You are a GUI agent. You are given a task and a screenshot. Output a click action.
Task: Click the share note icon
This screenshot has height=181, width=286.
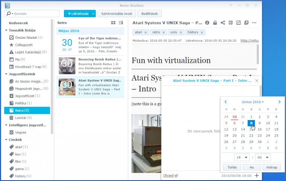click(x=223, y=23)
